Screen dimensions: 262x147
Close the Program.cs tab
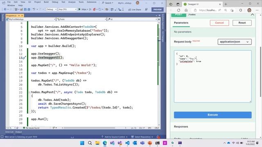point(22,16)
